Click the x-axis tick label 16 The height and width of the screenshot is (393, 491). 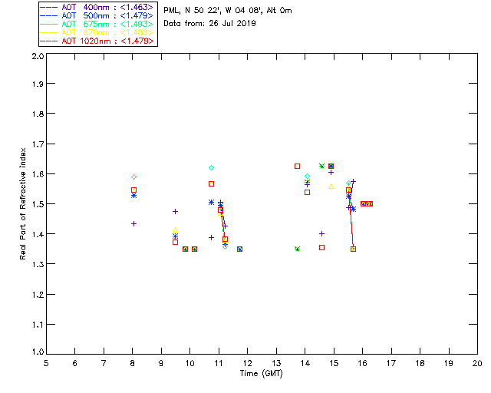pos(363,363)
